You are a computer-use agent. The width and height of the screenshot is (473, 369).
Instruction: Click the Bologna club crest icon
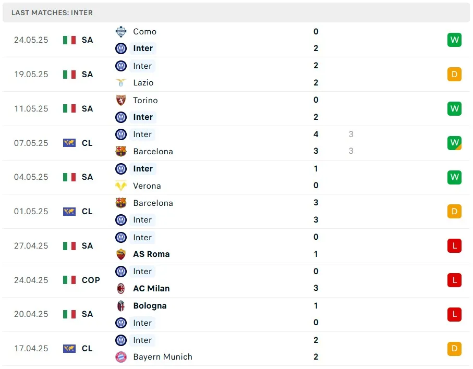point(121,306)
